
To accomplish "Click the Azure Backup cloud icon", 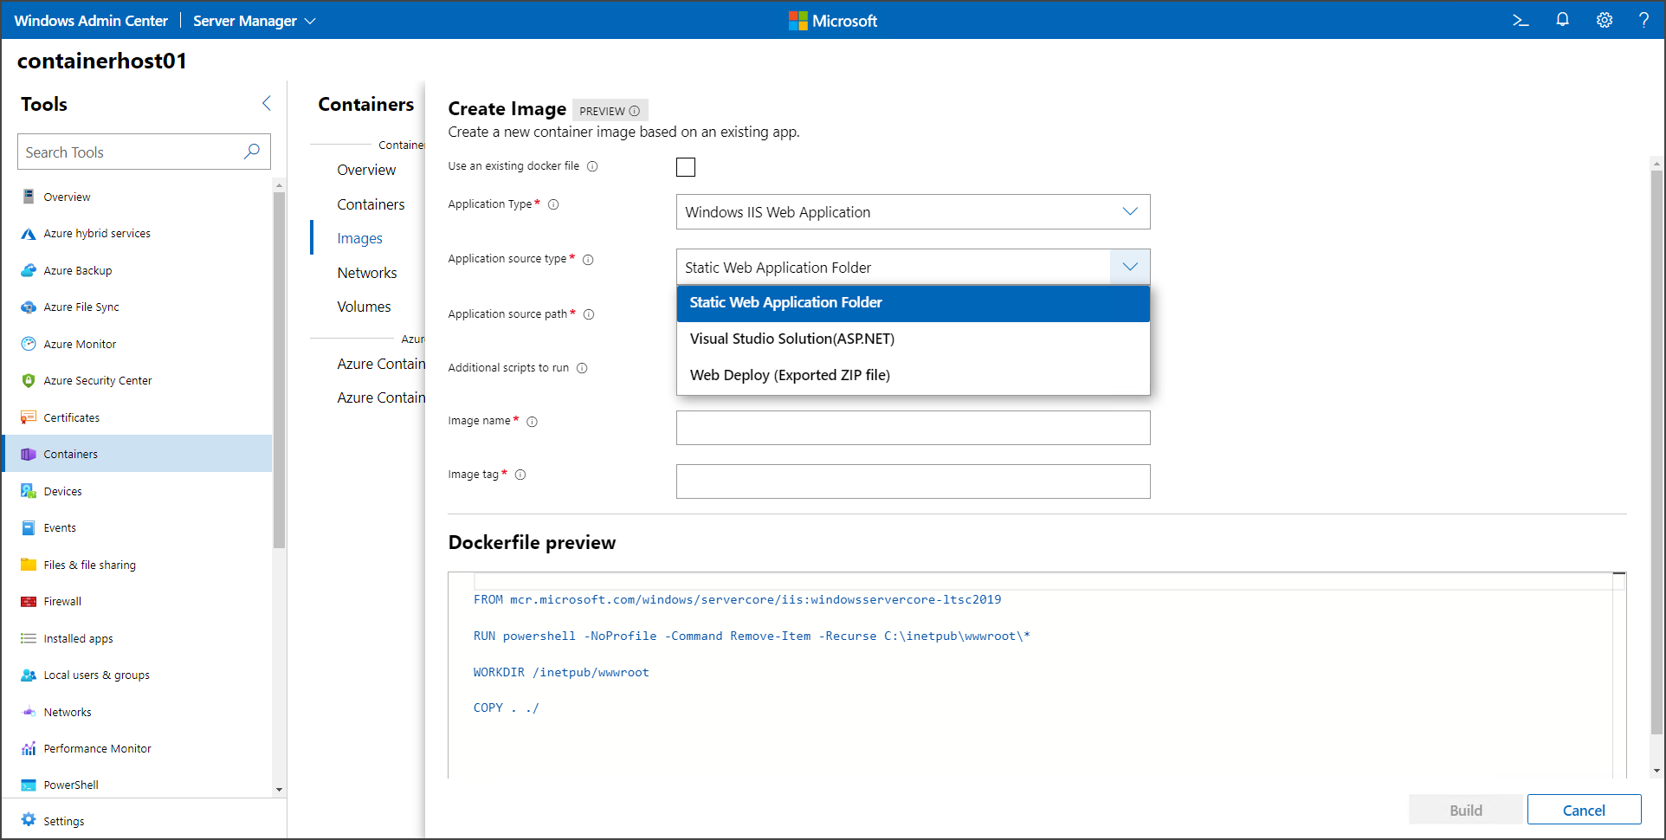I will [29, 270].
